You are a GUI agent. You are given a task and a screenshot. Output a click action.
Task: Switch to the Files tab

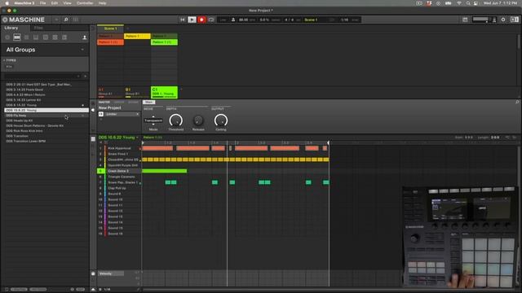click(38, 28)
